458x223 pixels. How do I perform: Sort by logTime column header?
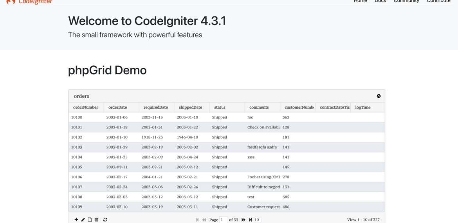pos(368,108)
